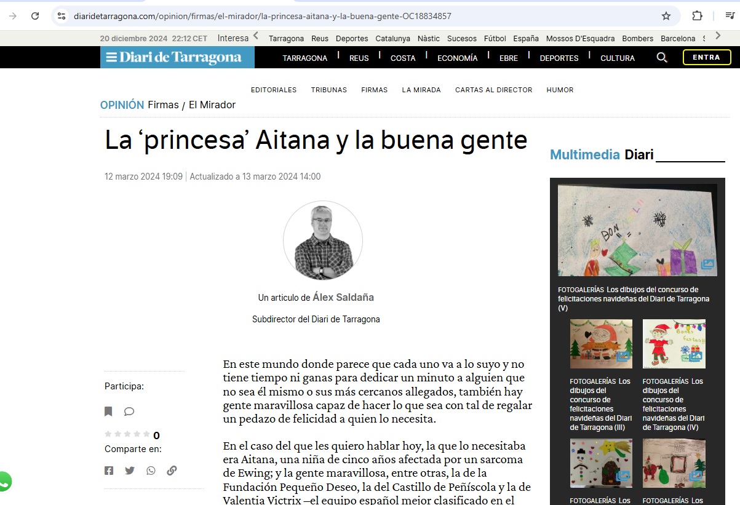This screenshot has width=740, height=505.
Task: Click the Multimedia heading in the sidebar
Action: (585, 155)
